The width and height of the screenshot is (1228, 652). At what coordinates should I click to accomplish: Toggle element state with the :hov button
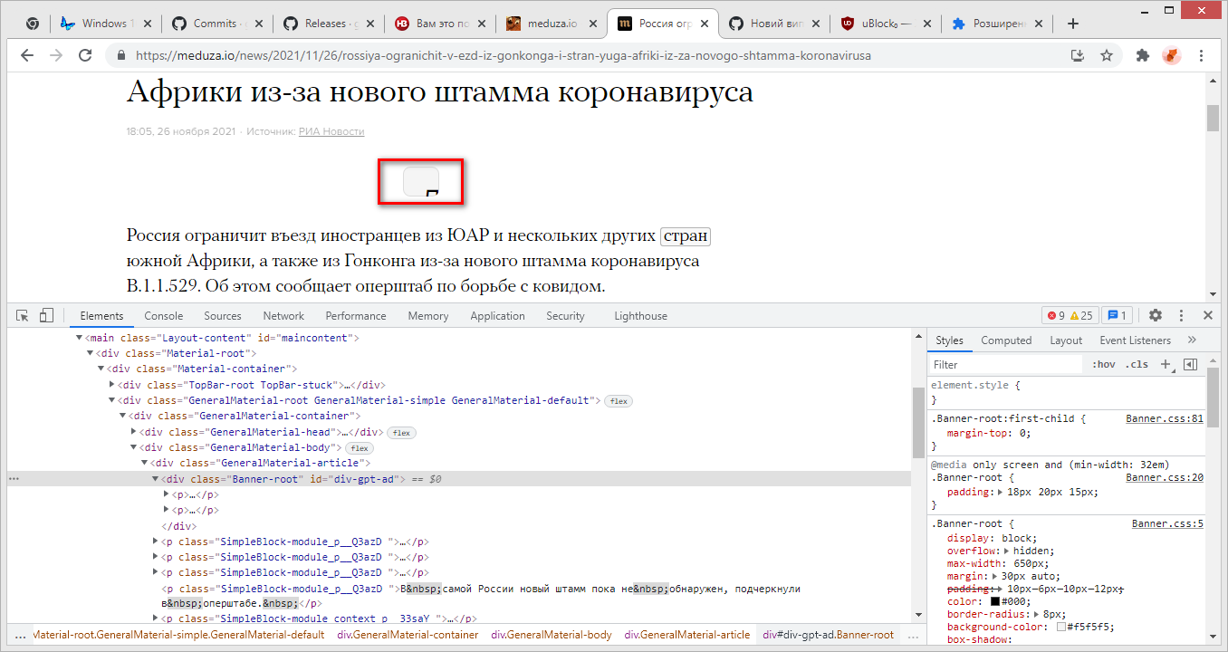[1104, 363]
